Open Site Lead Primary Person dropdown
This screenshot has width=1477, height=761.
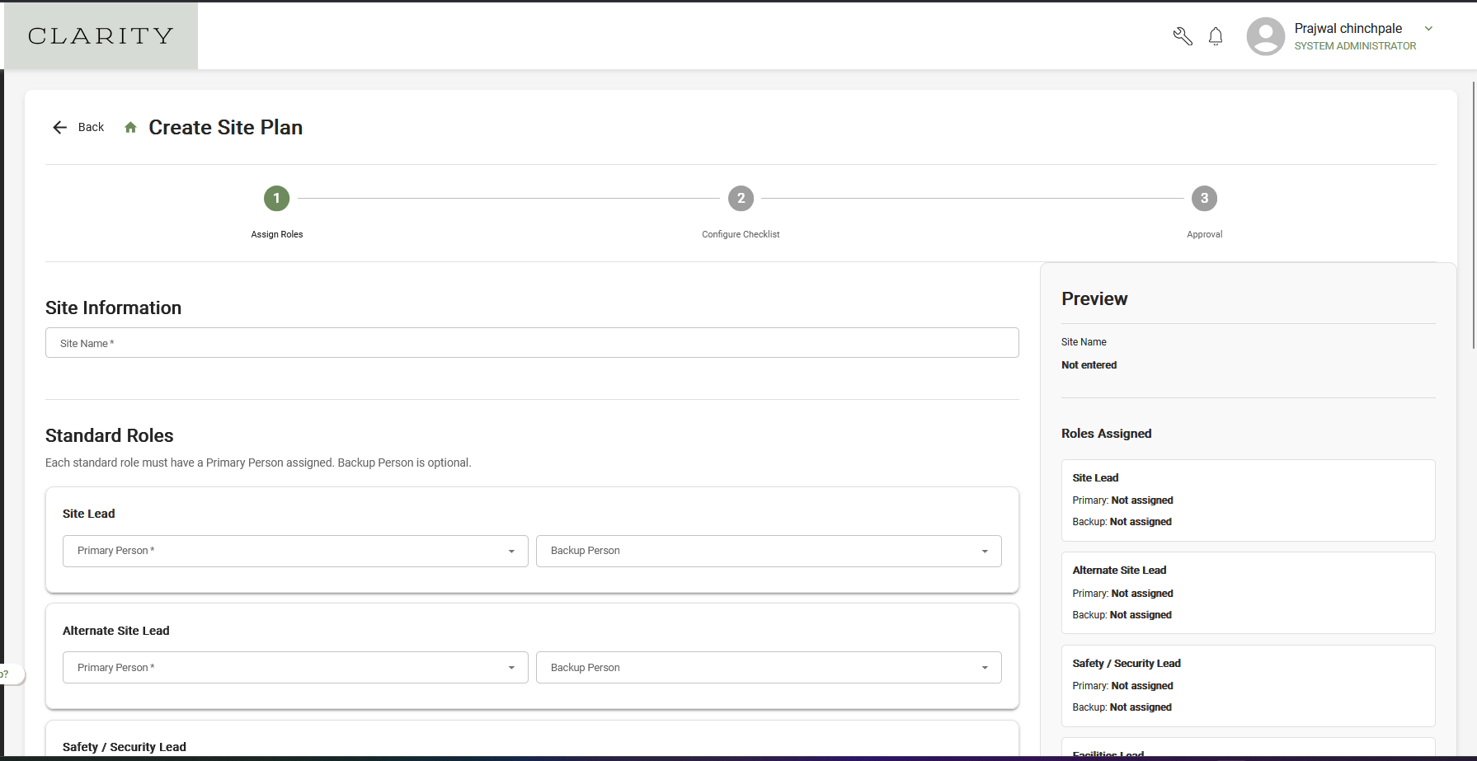(x=295, y=551)
